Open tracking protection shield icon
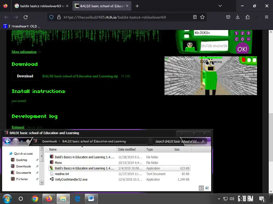This screenshot has height=204, width=273. tap(51, 17)
